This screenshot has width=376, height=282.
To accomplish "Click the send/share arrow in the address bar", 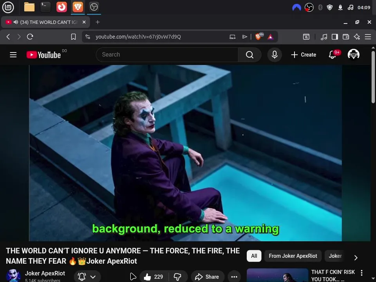I will 244,37.
